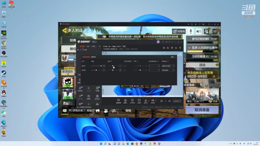This screenshot has width=260, height=146.
Task: Open streaming settings gear icon
Action: coord(169,101)
